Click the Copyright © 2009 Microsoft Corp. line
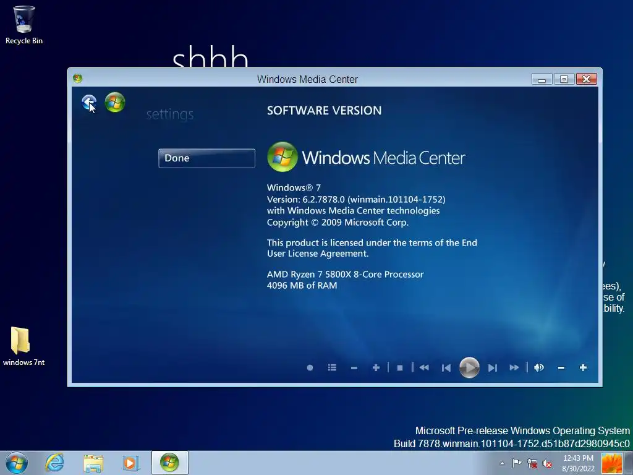 338,223
